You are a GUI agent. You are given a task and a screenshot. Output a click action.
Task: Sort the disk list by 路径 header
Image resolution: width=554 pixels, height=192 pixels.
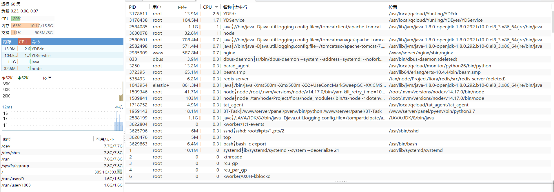pos(7,139)
